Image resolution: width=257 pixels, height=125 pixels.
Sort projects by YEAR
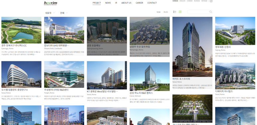tap(158, 12)
